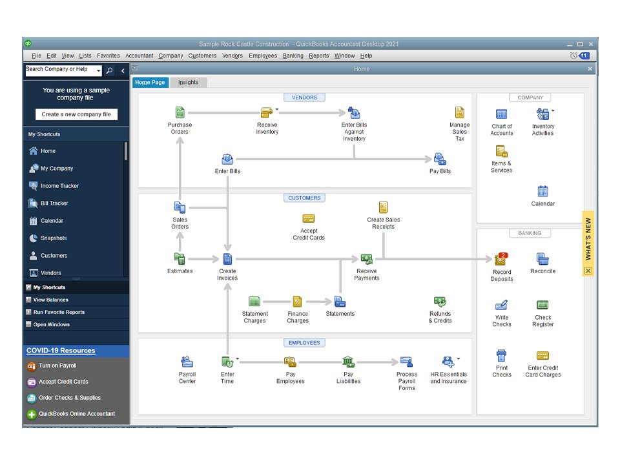Click the Enter Bills icon
620x465 pixels.
227,160
